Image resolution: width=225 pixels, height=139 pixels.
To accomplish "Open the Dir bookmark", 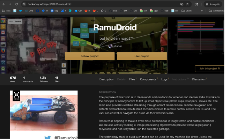I will point(175,11).
